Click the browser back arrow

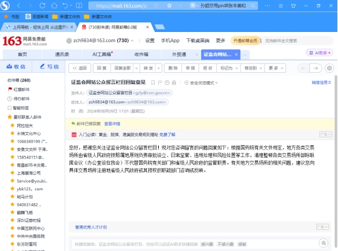[19, 6]
